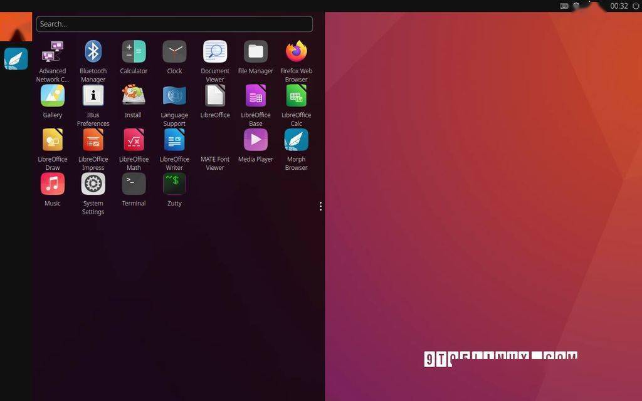
Task: Open LibreOffice Base
Action: click(256, 96)
